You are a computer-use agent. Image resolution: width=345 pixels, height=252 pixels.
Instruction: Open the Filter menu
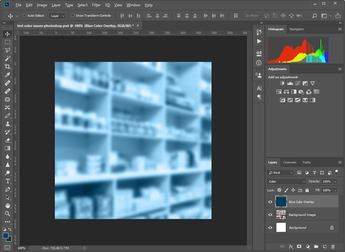(x=96, y=5)
